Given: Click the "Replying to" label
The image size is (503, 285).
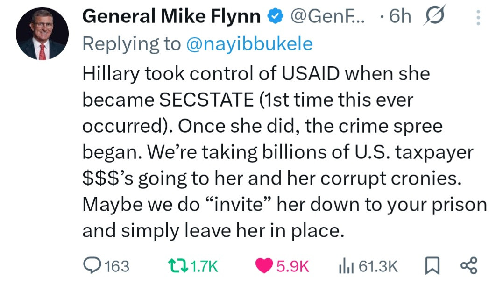Looking at the screenshot, I should point(131,44).
